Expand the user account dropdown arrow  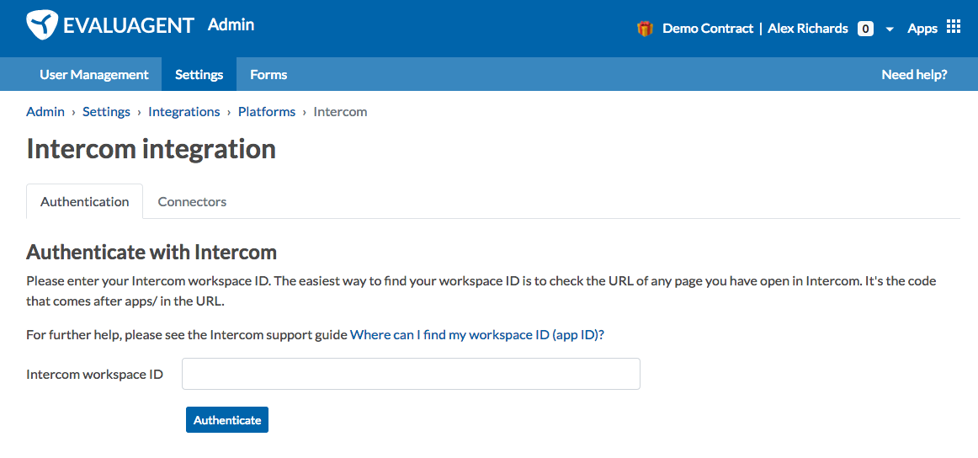coord(890,29)
